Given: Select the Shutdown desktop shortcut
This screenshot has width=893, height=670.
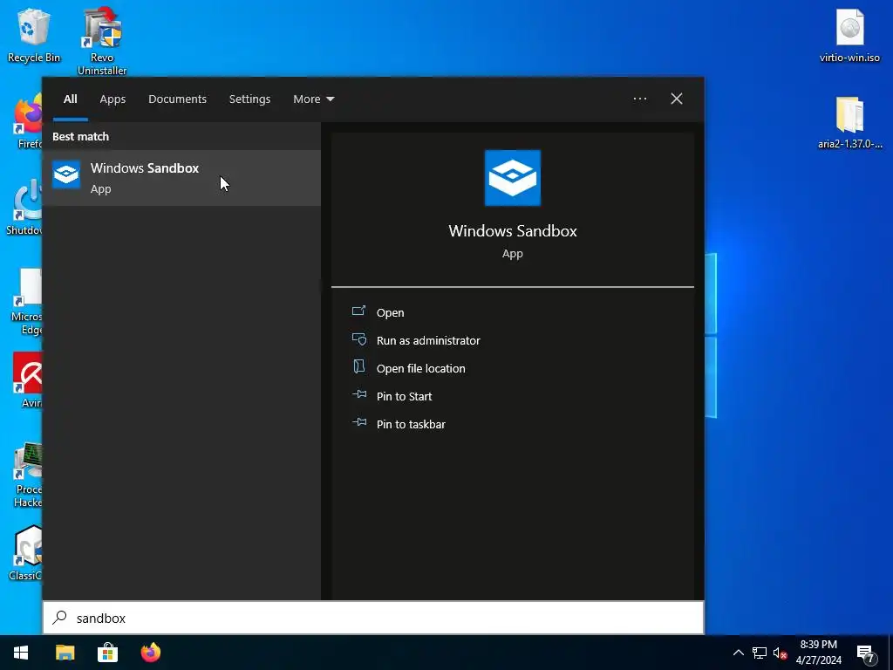Looking at the screenshot, I should pyautogui.click(x=24, y=208).
